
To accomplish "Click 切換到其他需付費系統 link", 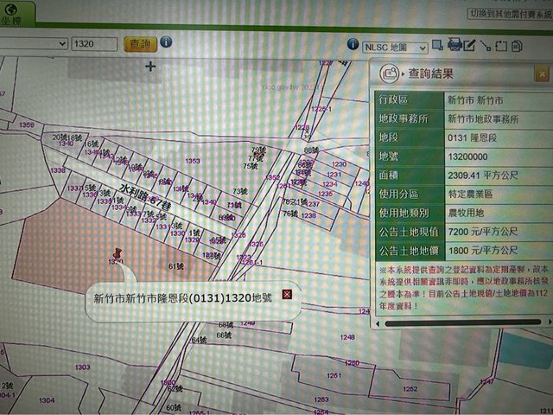I will [507, 14].
